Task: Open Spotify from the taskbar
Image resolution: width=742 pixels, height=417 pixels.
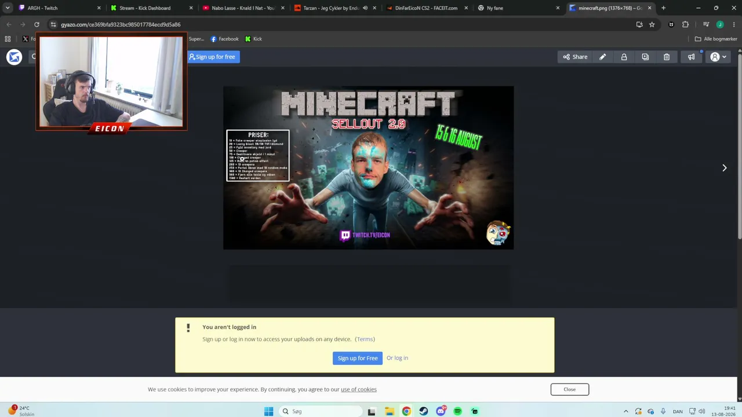Action: [457, 411]
